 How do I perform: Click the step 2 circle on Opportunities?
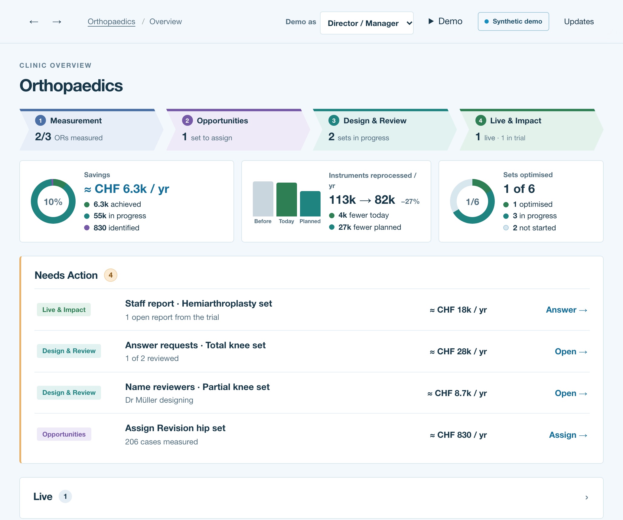(x=187, y=121)
